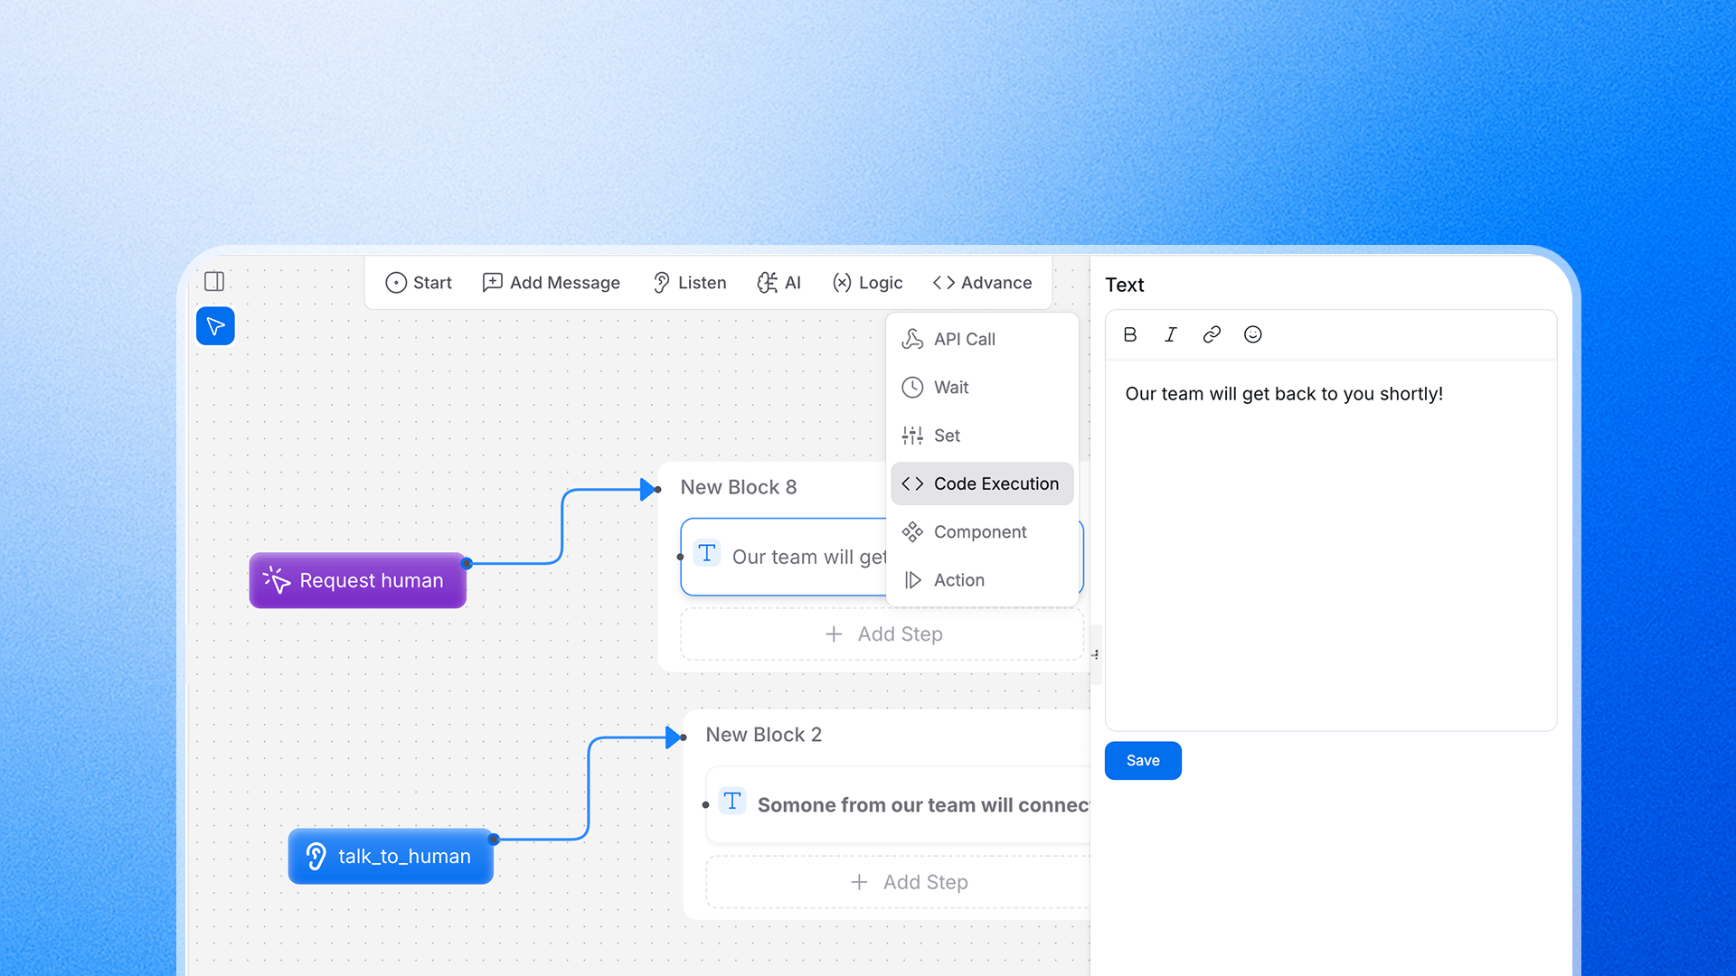Apply italic formatting to the message text

pyautogui.click(x=1170, y=334)
